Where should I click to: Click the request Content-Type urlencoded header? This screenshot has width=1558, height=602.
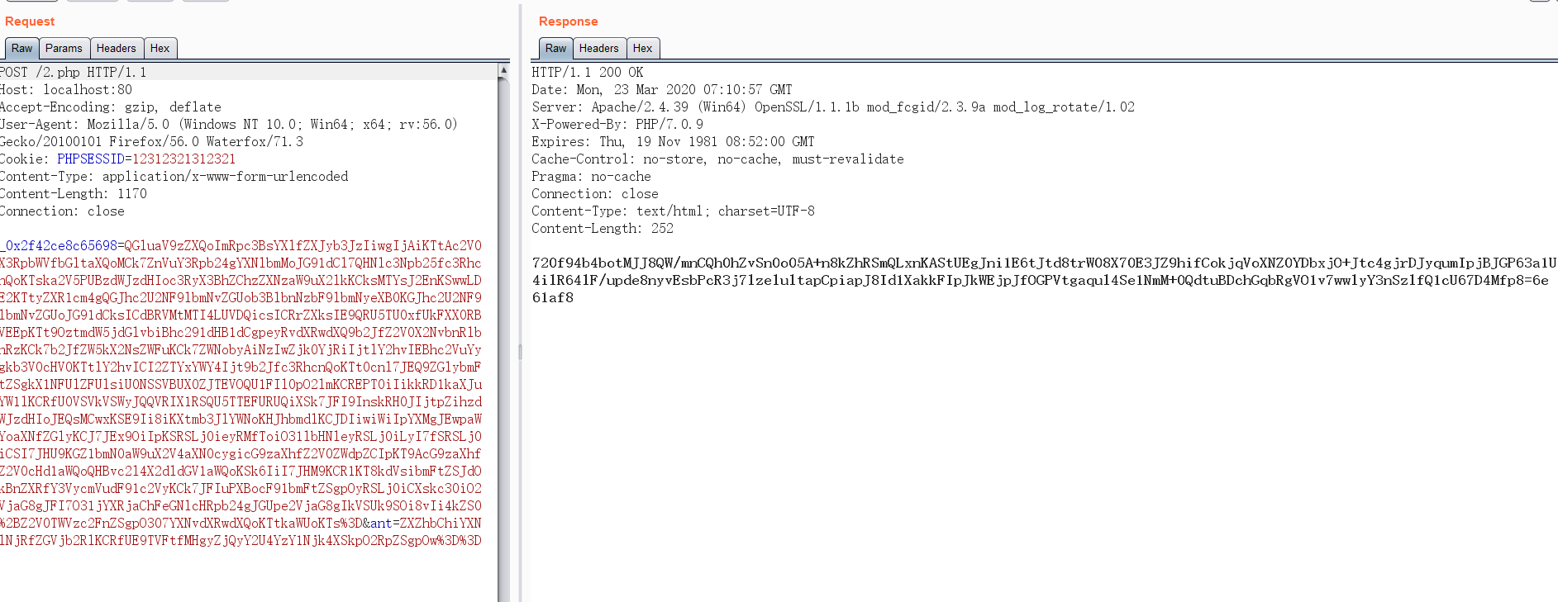tap(174, 177)
